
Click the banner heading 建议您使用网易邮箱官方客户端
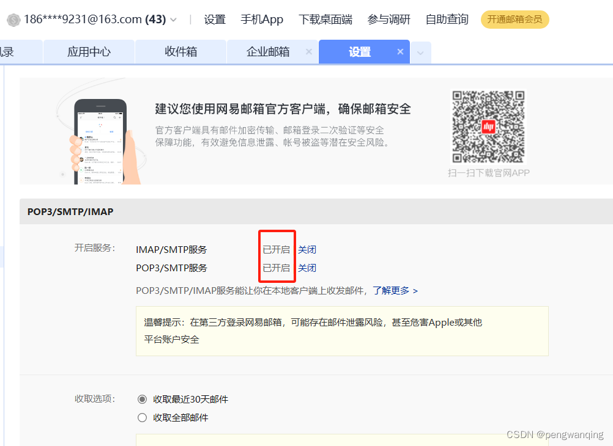tap(283, 109)
